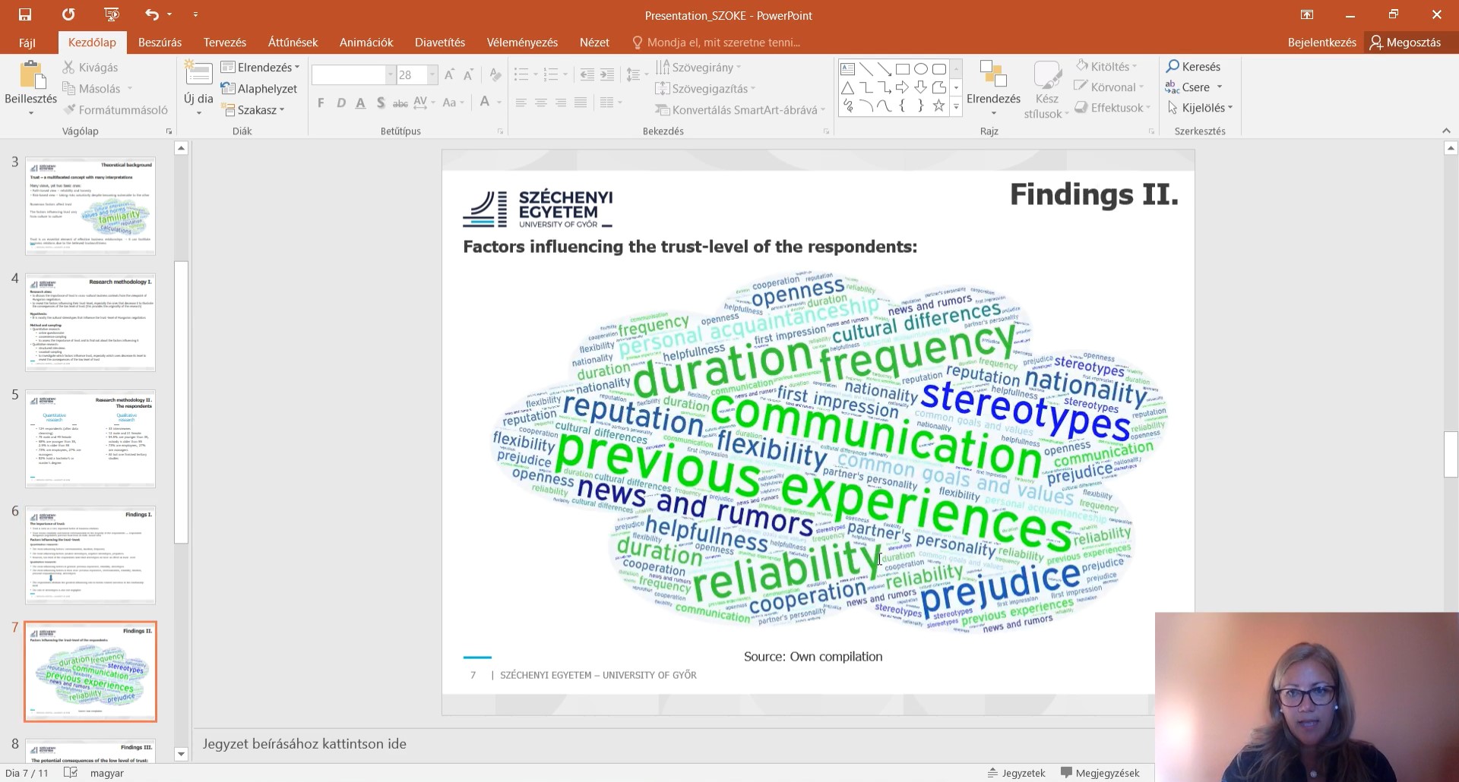The image size is (1459, 782).
Task: Increase list indent level icon
Action: [x=606, y=74]
